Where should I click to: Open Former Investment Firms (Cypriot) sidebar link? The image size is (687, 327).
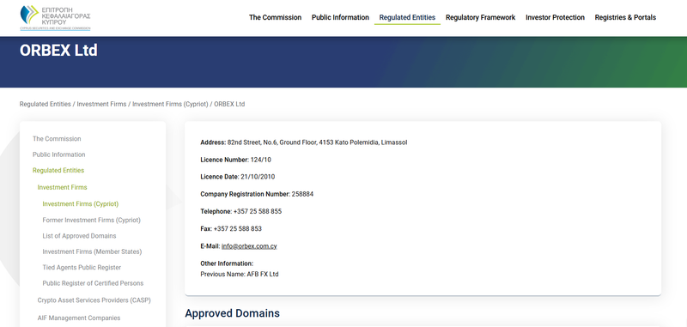(92, 221)
